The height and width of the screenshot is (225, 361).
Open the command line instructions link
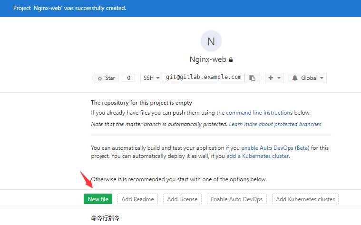259,113
